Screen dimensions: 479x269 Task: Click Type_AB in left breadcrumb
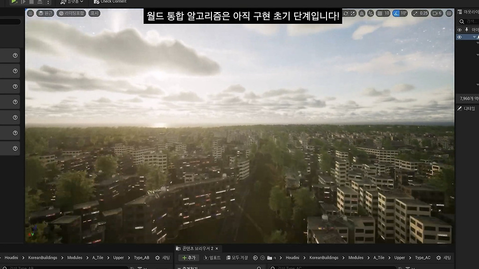[141, 258]
